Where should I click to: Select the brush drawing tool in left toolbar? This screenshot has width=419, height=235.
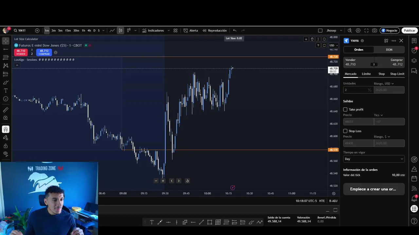[x=6, y=82]
